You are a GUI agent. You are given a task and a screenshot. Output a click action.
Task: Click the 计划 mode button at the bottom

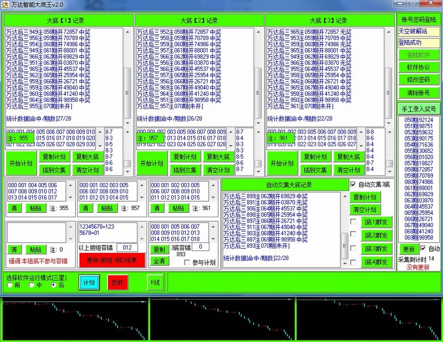[89, 282]
